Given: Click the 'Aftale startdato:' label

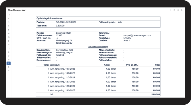Looking at the screenshot, I should pyautogui.click(x=107, y=50).
